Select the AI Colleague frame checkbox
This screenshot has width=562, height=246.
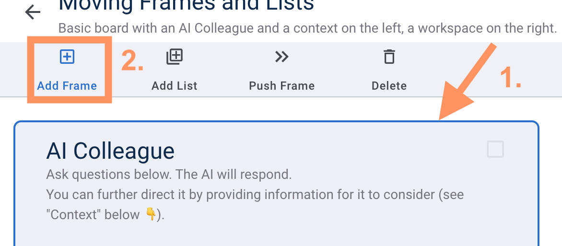click(x=495, y=149)
